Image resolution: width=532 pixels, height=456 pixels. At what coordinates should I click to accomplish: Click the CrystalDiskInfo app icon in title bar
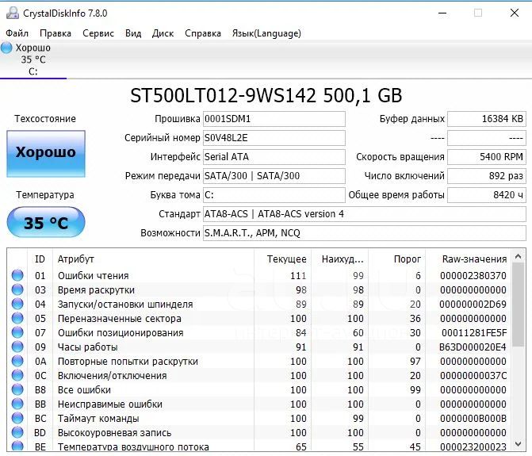coord(12,13)
